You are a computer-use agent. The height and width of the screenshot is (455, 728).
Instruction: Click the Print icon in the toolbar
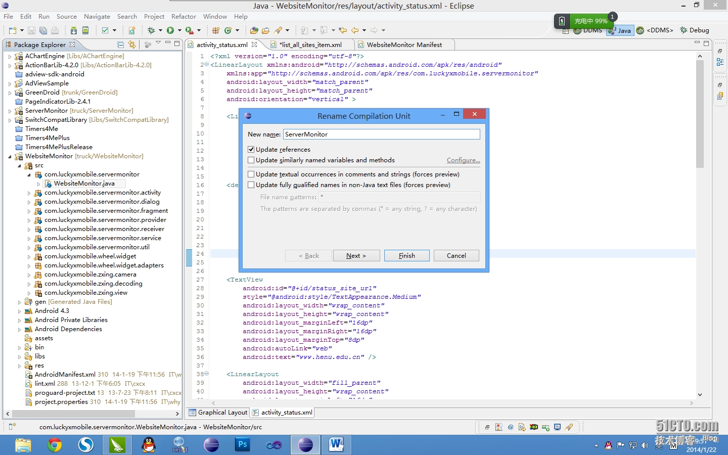coord(55,30)
